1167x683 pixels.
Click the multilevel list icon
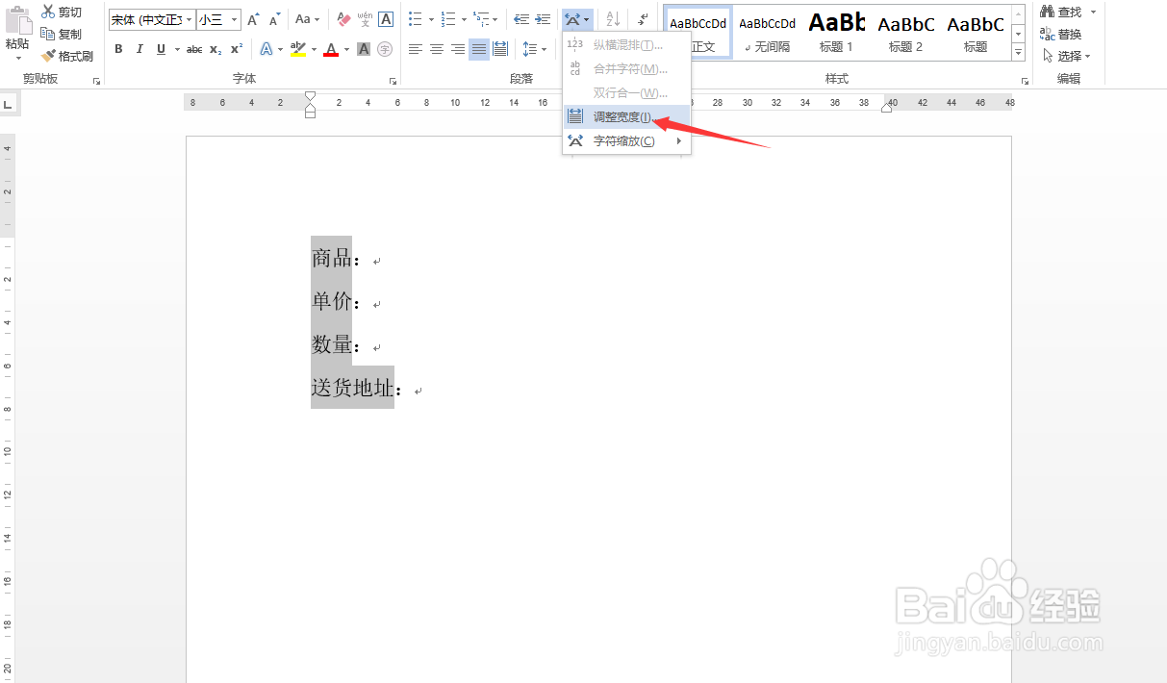[x=481, y=19]
